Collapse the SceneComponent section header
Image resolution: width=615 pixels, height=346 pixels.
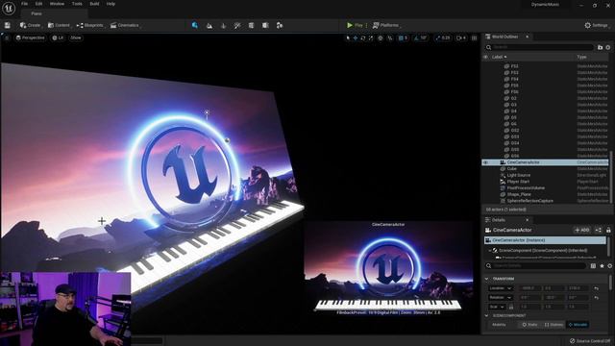tap(487, 316)
